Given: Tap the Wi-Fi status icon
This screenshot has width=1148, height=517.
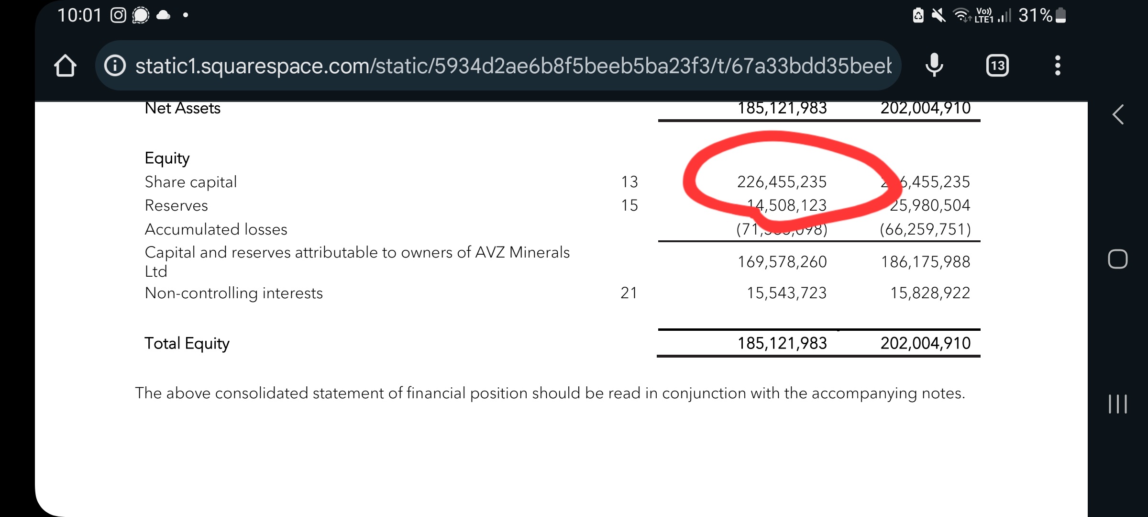Looking at the screenshot, I should pos(962,15).
